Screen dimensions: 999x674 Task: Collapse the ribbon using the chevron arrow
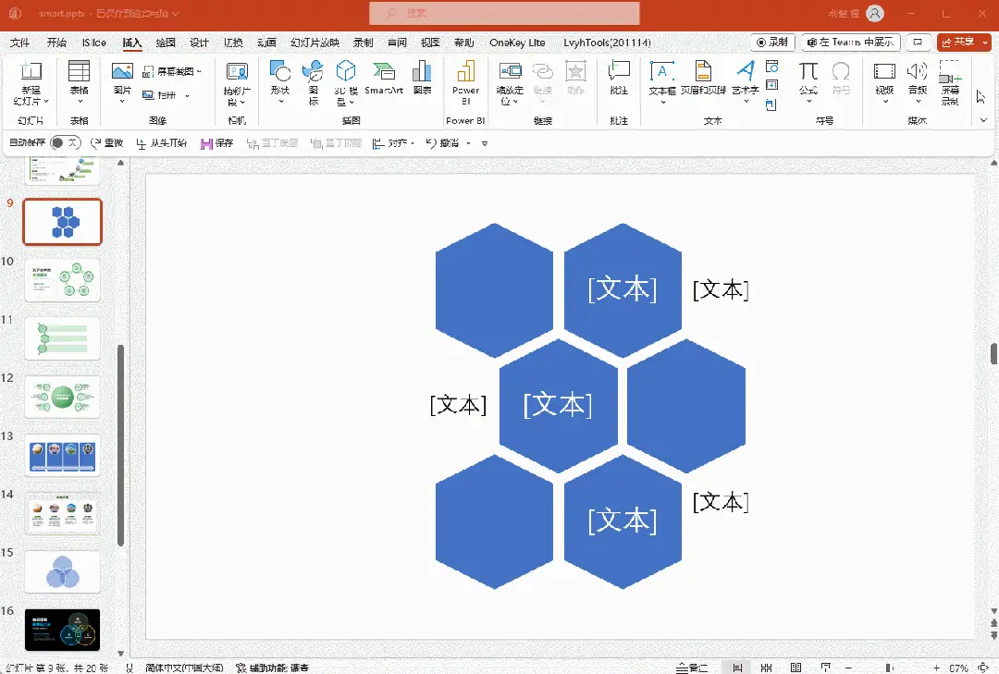[984, 120]
